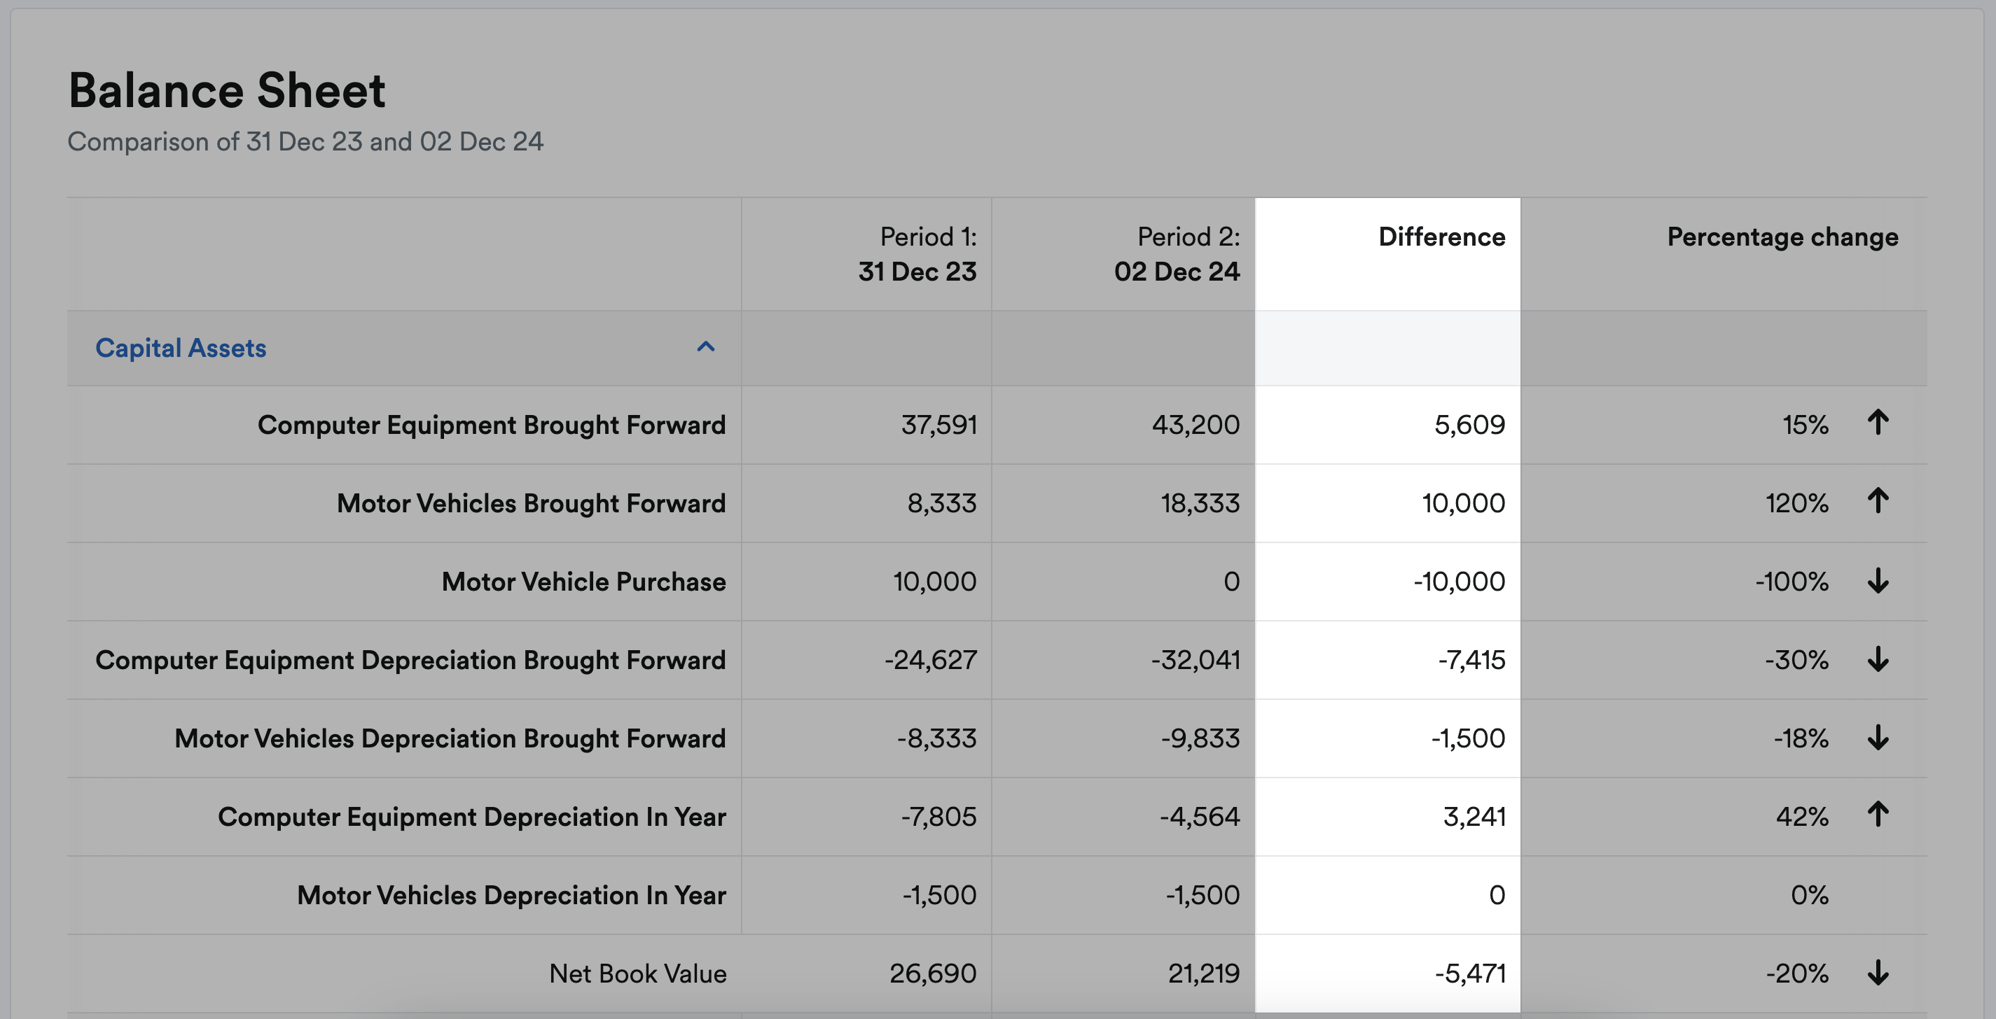Screen dimensions: 1996x1019
Task: Select Motor Vehicle Purchase row label
Action: coord(583,582)
